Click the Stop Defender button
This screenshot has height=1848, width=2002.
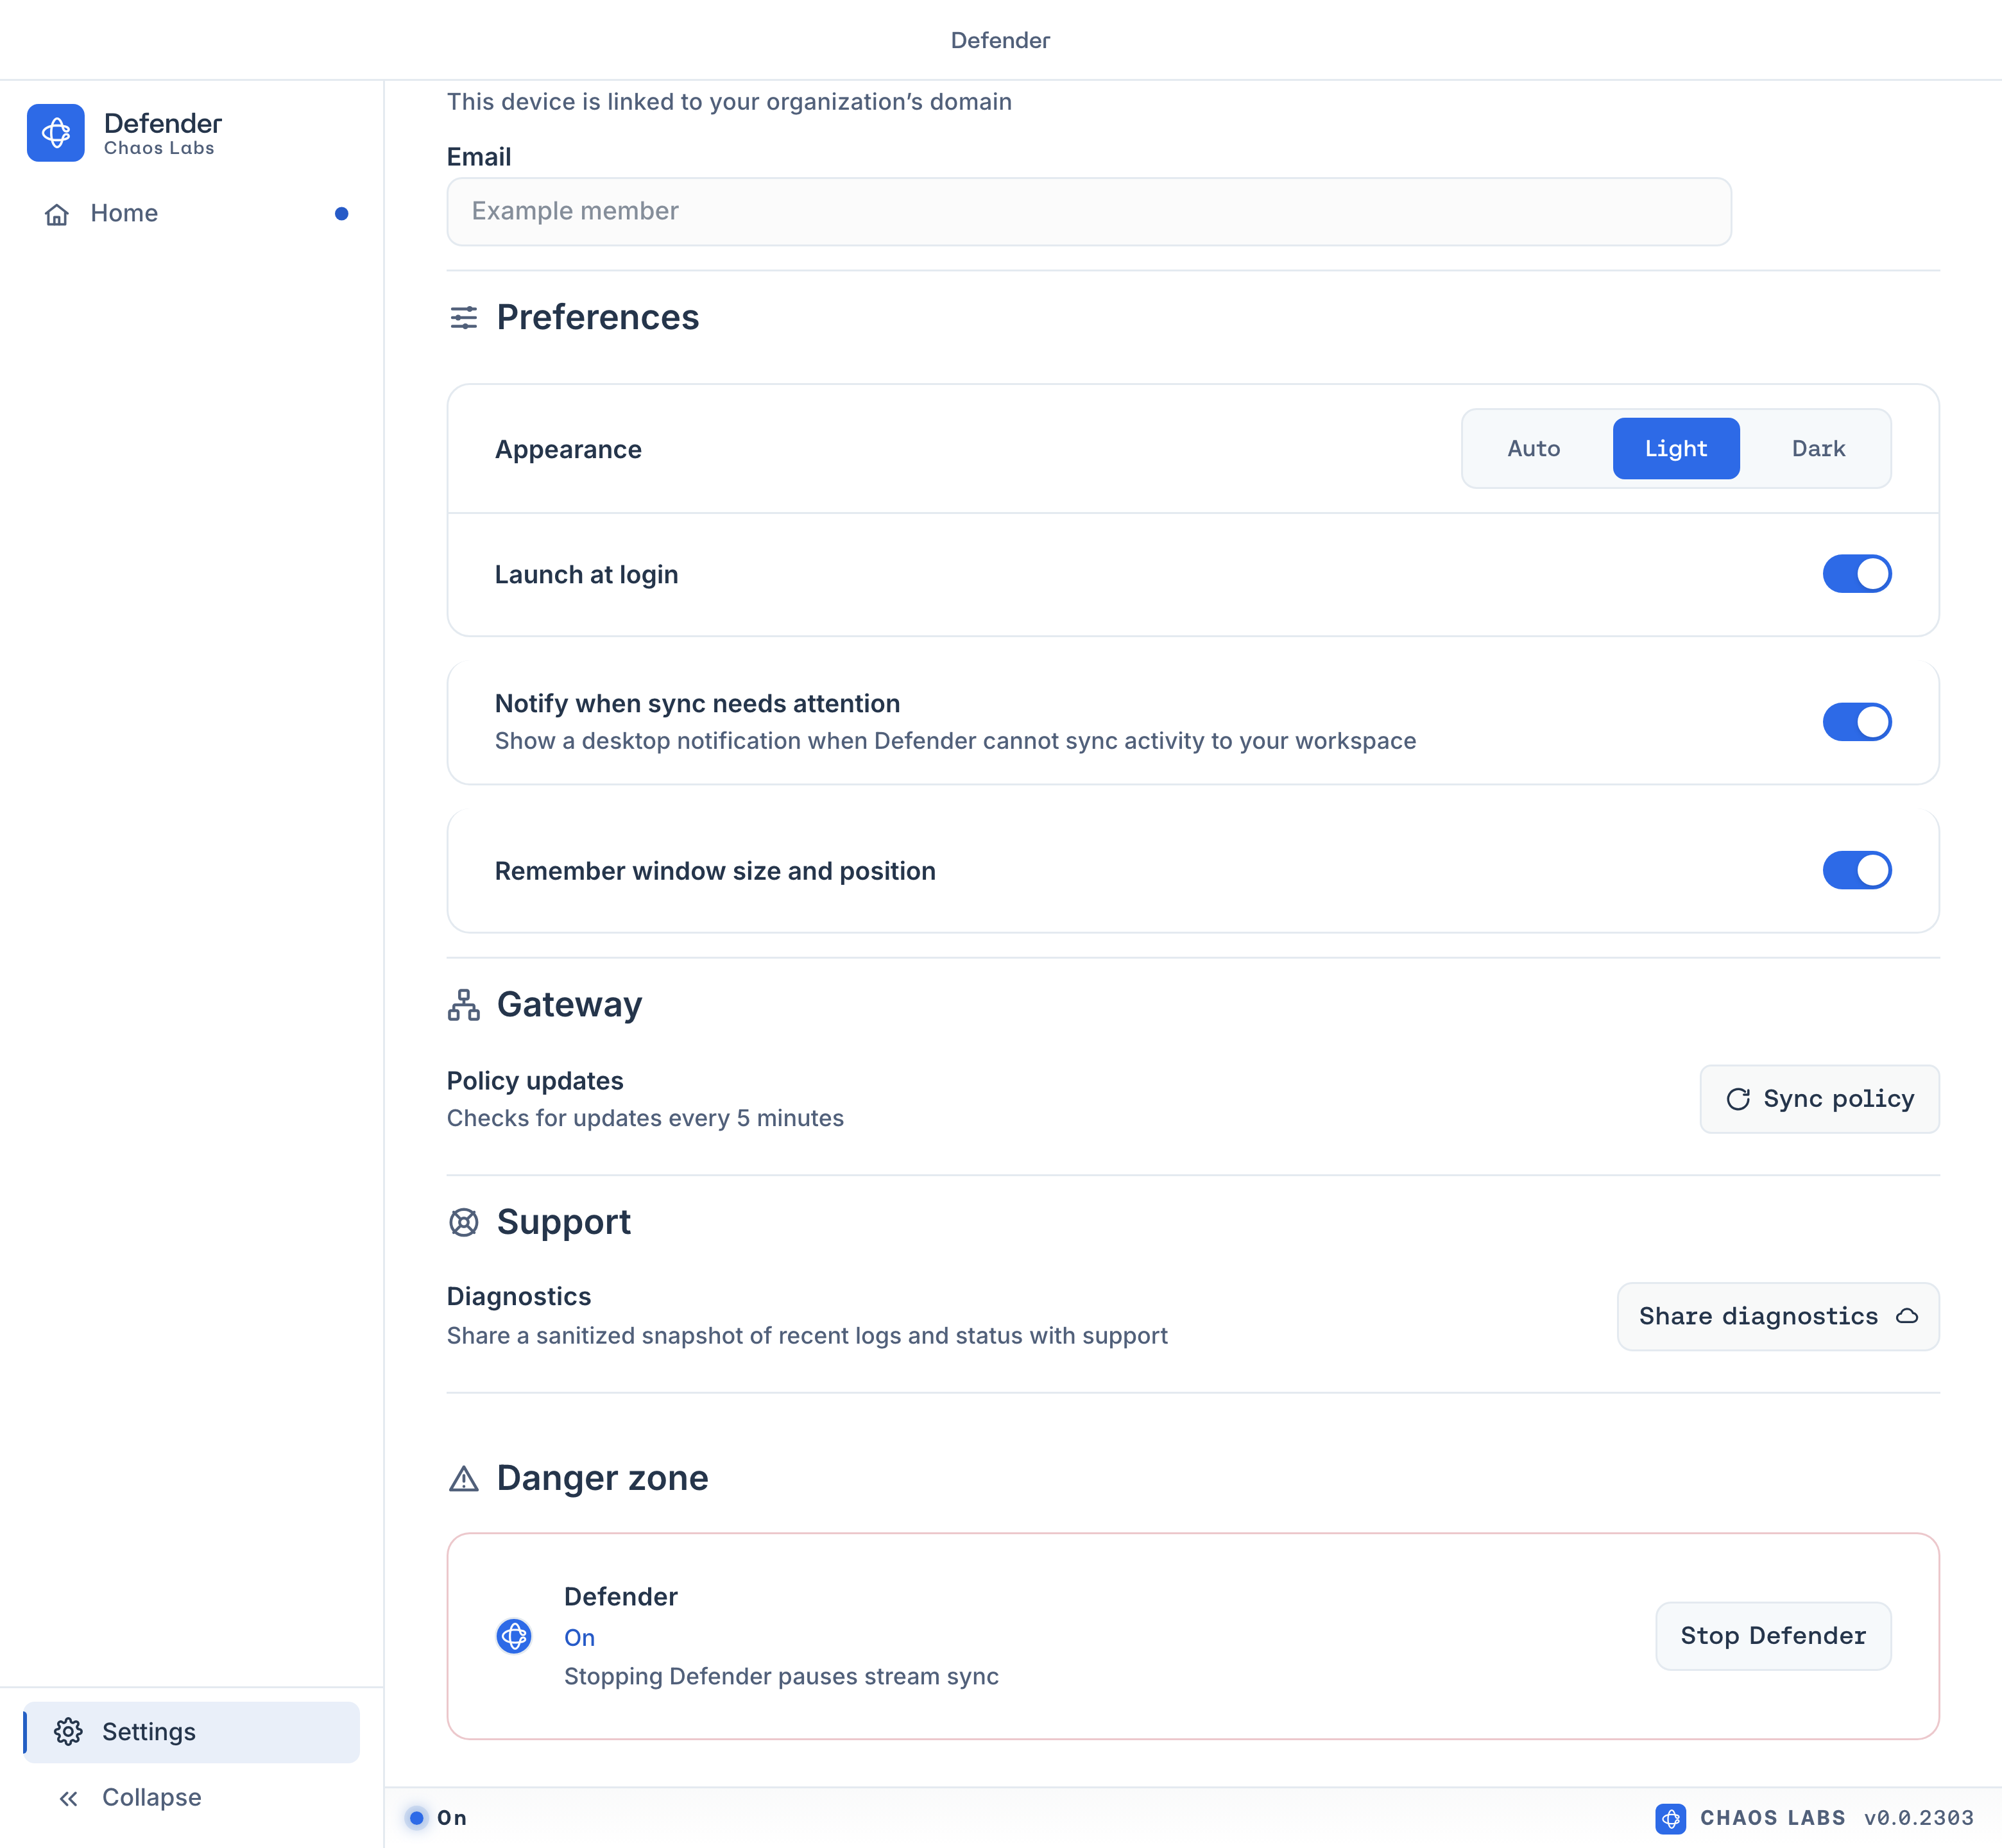(x=1773, y=1636)
